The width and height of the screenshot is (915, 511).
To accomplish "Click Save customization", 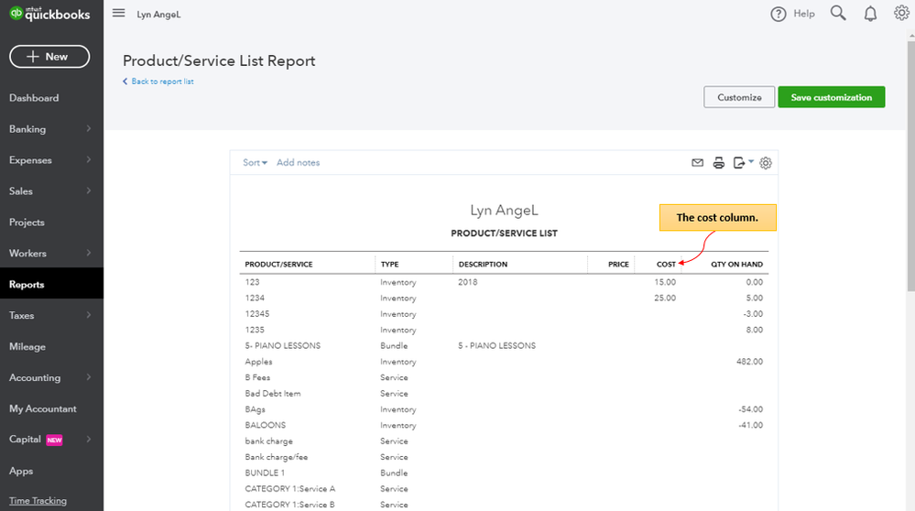I will [831, 97].
